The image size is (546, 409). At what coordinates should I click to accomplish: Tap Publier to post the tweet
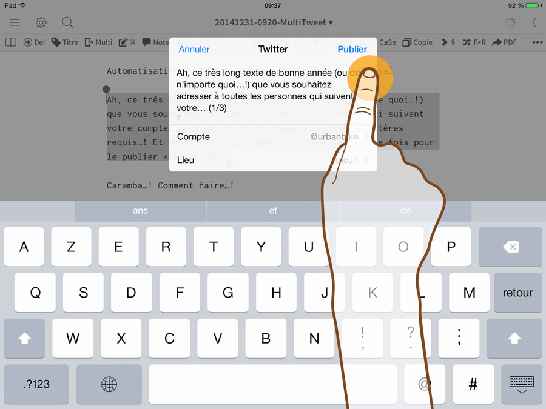352,50
